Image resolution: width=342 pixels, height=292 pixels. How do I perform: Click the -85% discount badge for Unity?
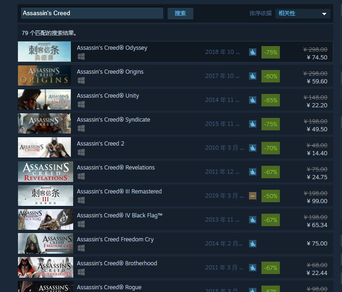click(270, 100)
